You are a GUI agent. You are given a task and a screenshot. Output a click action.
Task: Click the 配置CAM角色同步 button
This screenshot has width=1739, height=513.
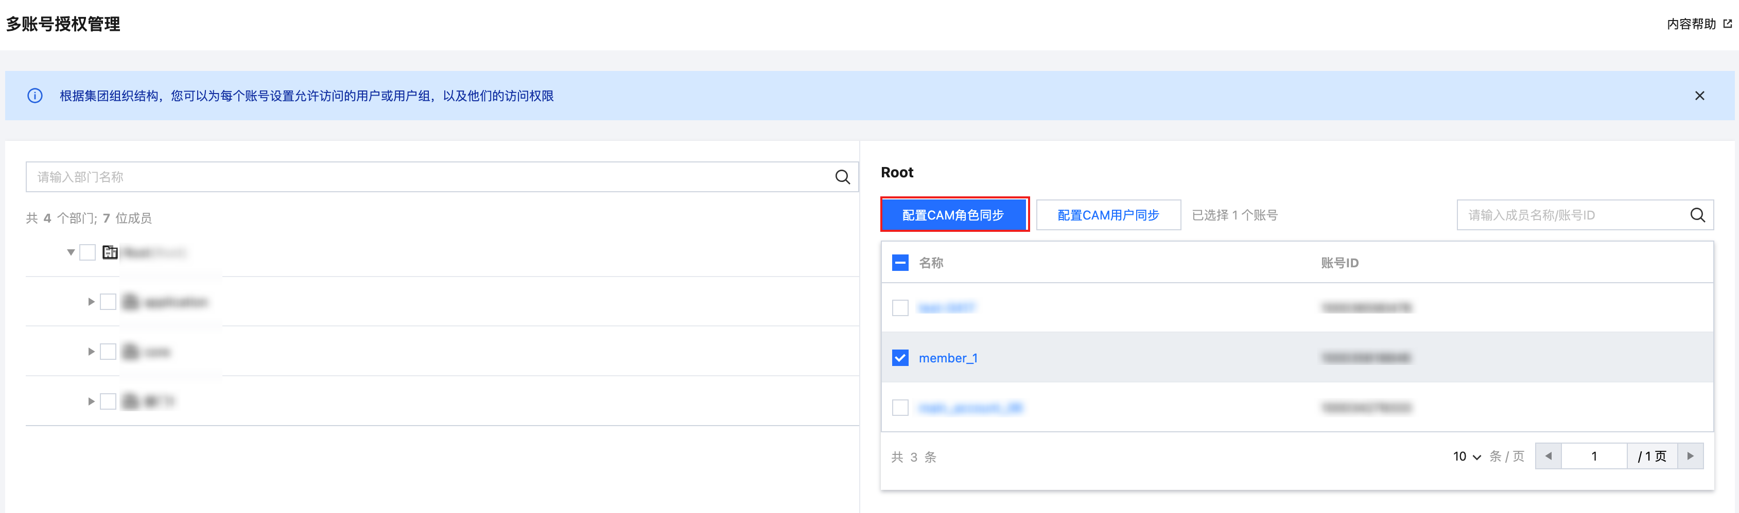954,215
